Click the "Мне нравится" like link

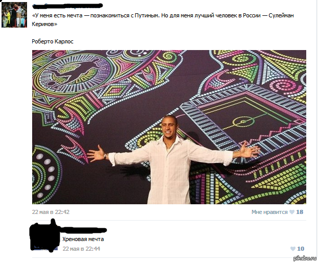pyautogui.click(x=269, y=212)
